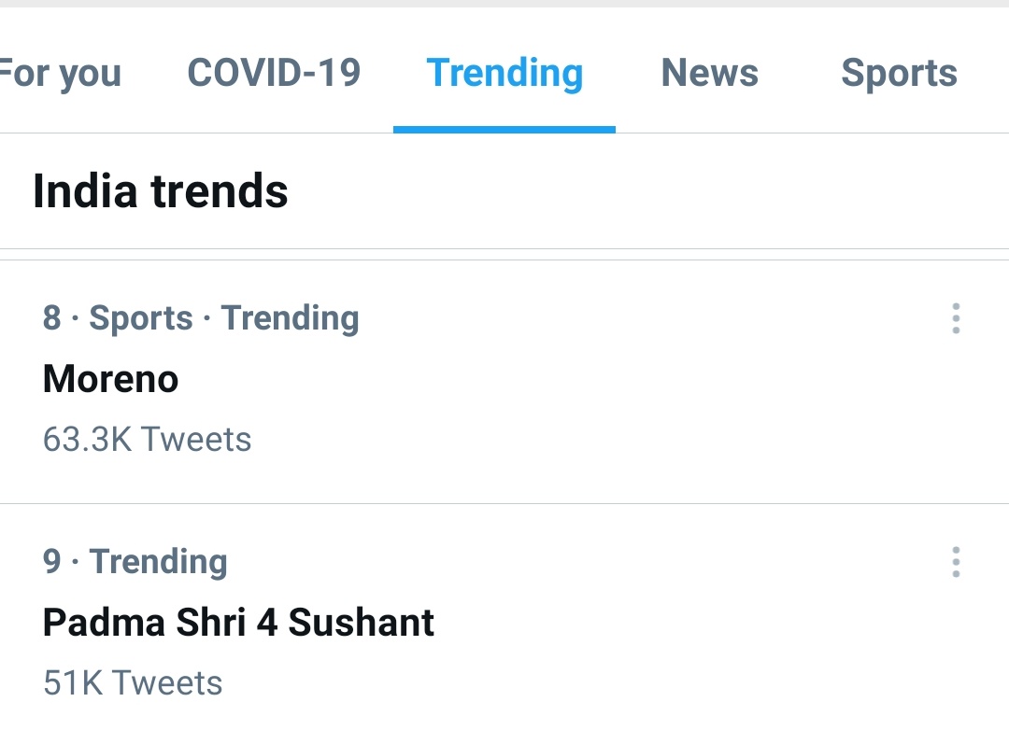Screen dimensions: 1009x744
Task: Open the Padma Shri 4 Sushant trend
Action: (238, 623)
